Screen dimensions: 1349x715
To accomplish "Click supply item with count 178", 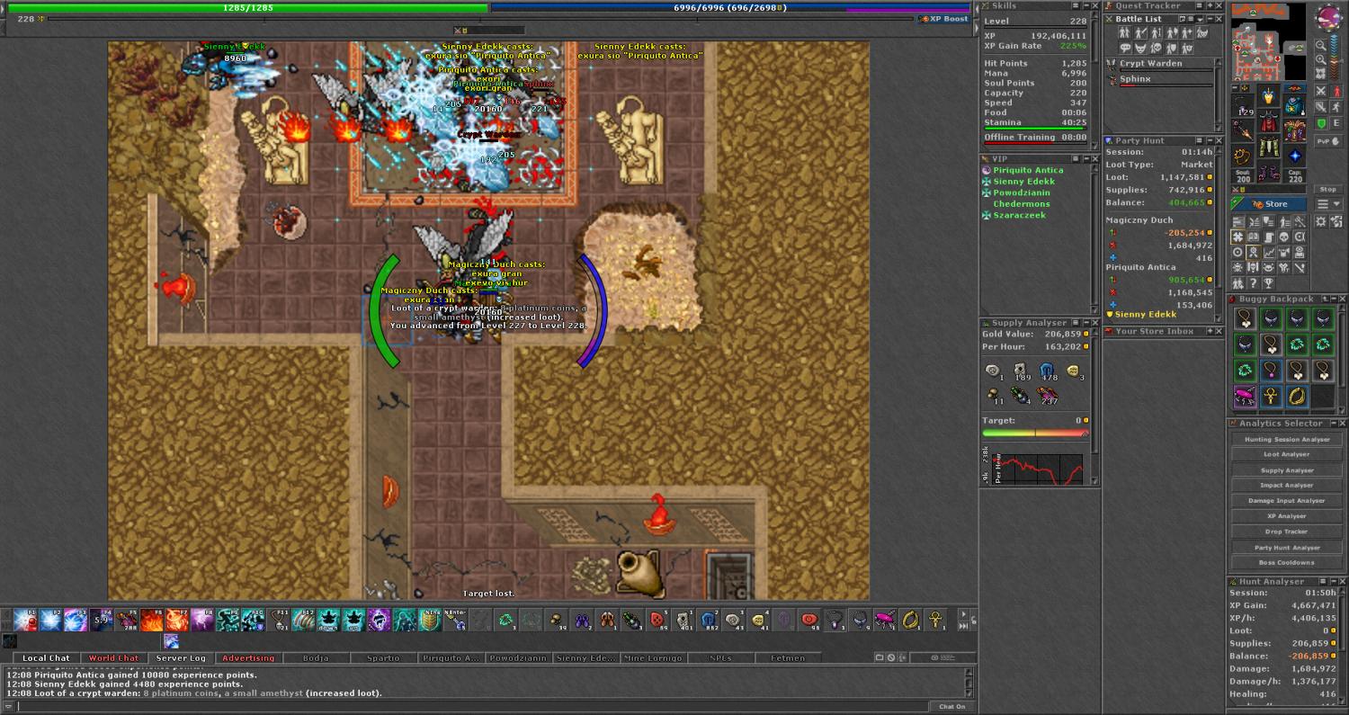I will point(1047,371).
